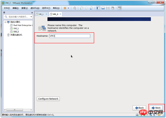Open the snapshot manager icon
Screen dimensions: 166x118
click(91, 8)
